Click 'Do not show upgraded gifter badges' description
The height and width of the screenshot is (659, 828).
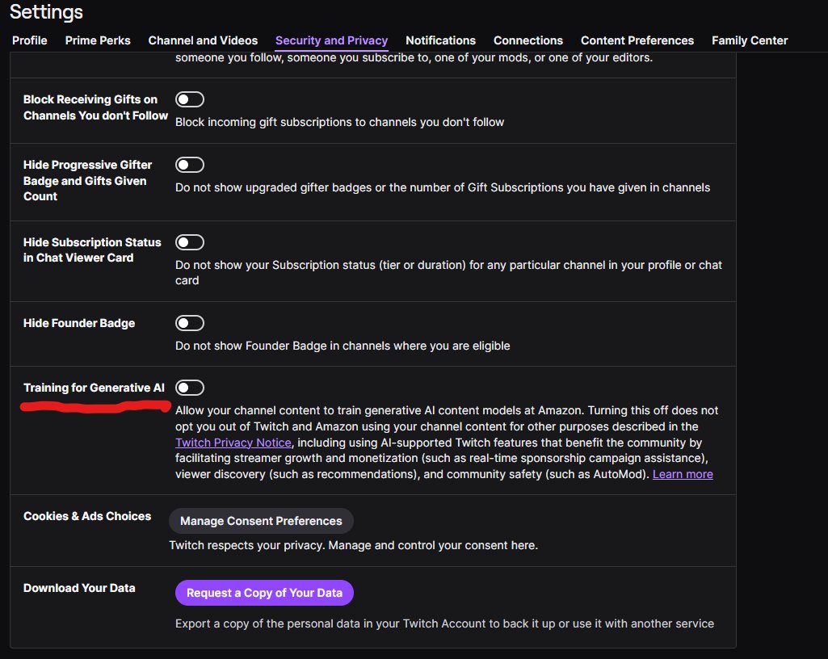click(443, 187)
